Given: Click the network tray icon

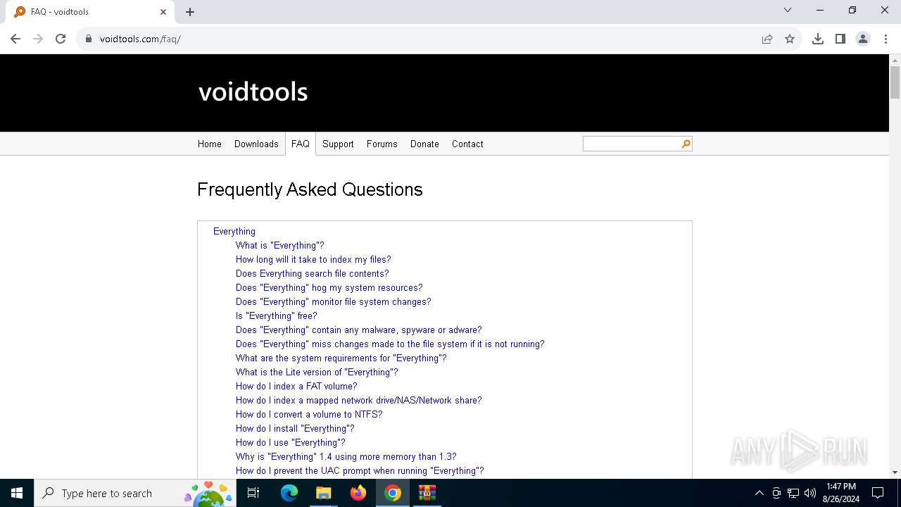Looking at the screenshot, I should point(793,493).
